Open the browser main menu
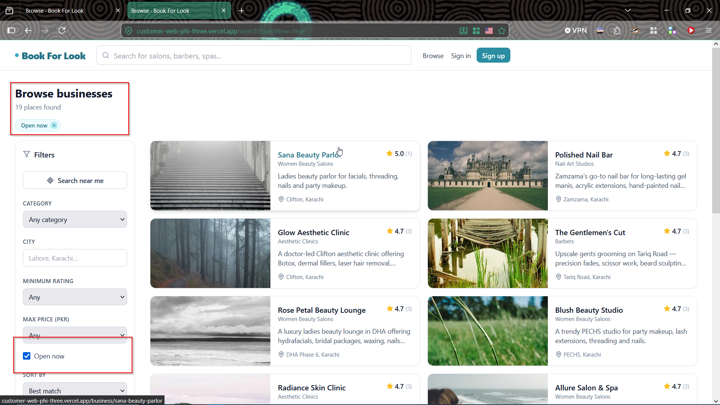This screenshot has width=720, height=405. 709,30
